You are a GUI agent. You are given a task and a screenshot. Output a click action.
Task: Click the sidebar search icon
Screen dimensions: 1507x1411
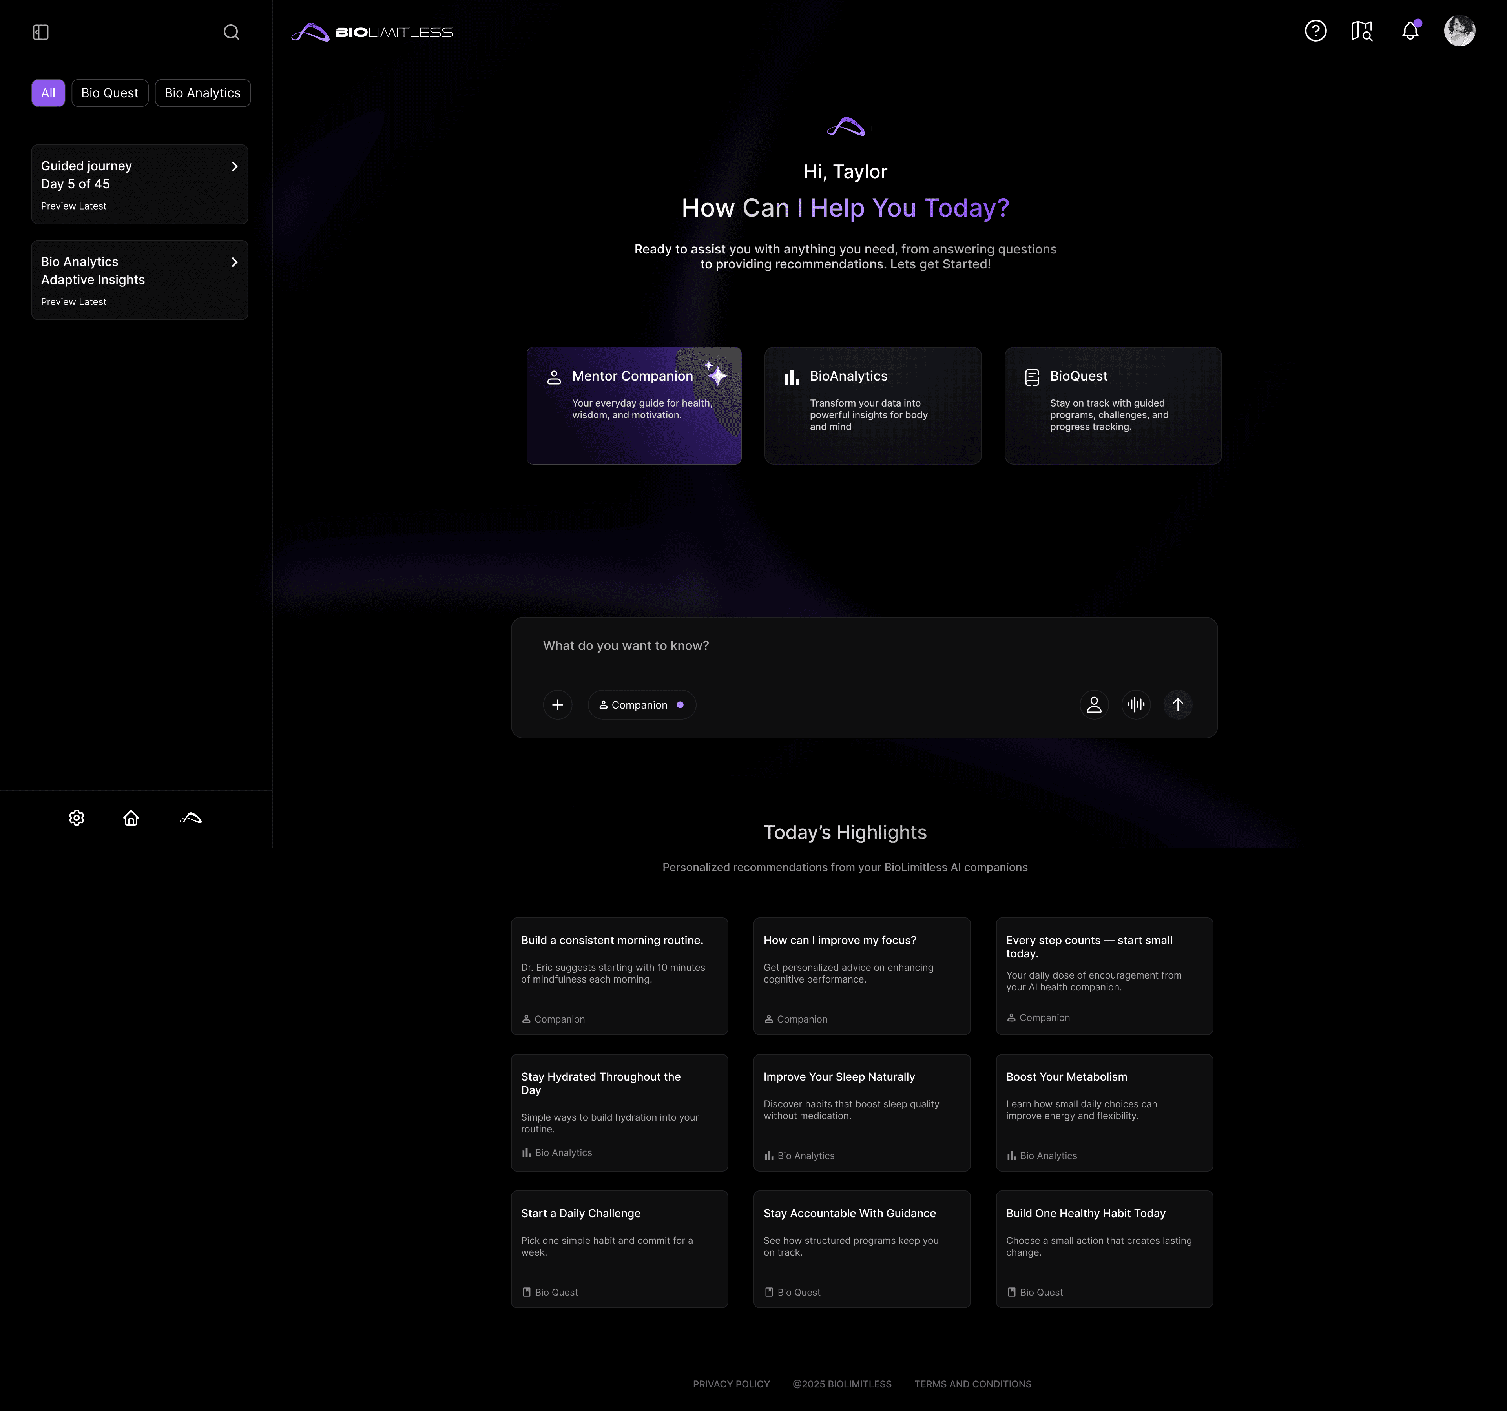point(231,32)
